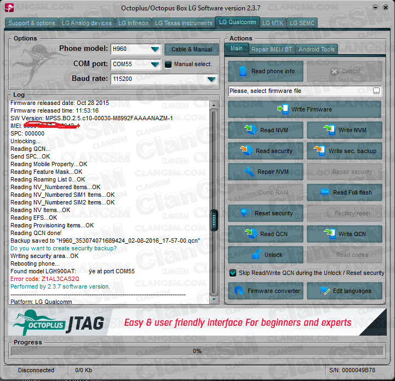Click the Edit languages pencil icon
The height and width of the screenshot is (381, 395).
click(325, 291)
